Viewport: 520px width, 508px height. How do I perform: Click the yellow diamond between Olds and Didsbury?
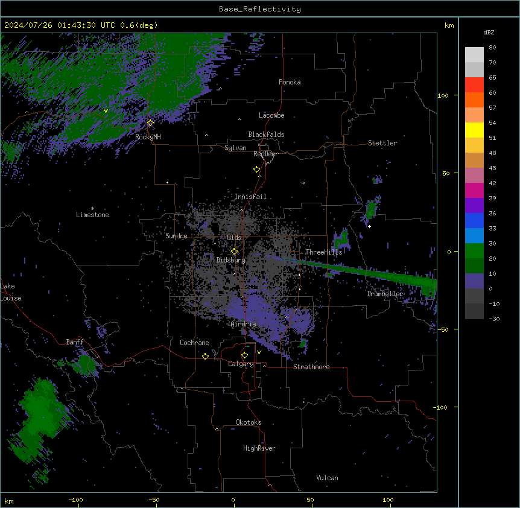[234, 252]
